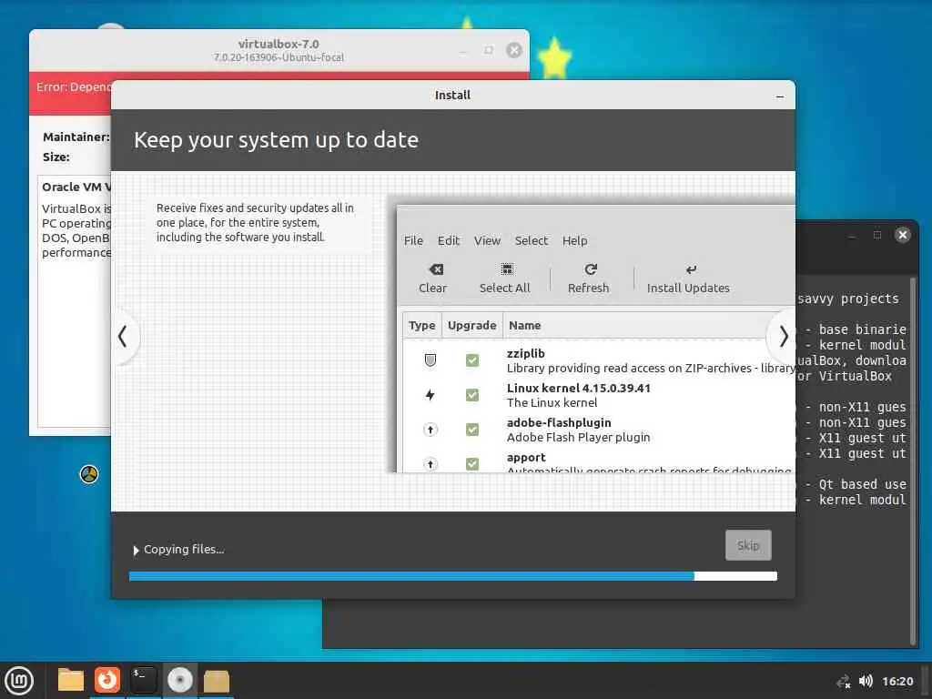Viewport: 932px width, 699px height.
Task: Click the 'Receive fixes and security updates' paragraph
Action: (x=255, y=222)
